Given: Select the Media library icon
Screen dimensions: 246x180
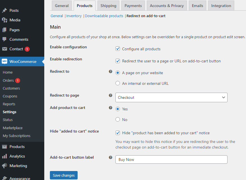Looking at the screenshot, I should pos(4,20).
